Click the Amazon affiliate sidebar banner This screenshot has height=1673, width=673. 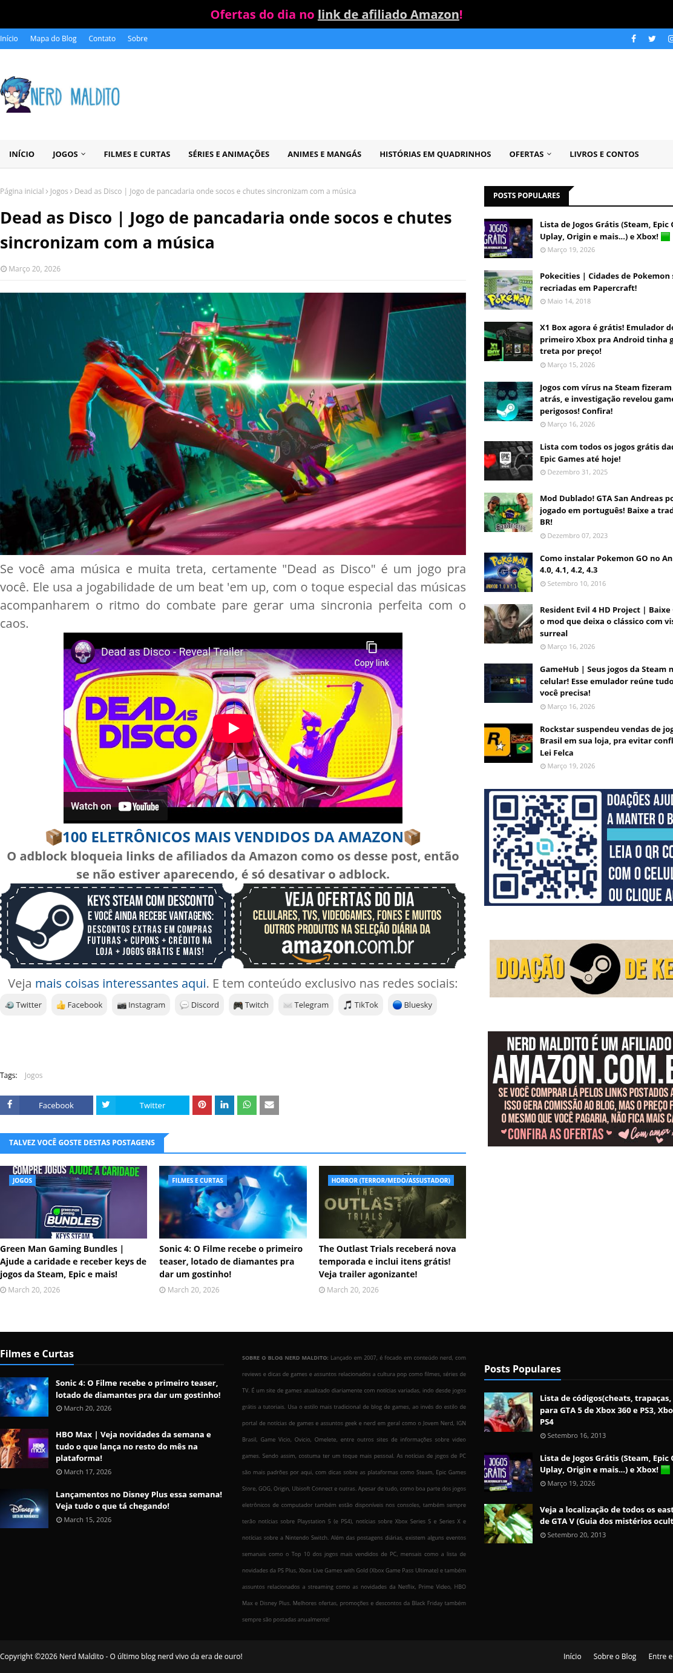tap(580, 1088)
